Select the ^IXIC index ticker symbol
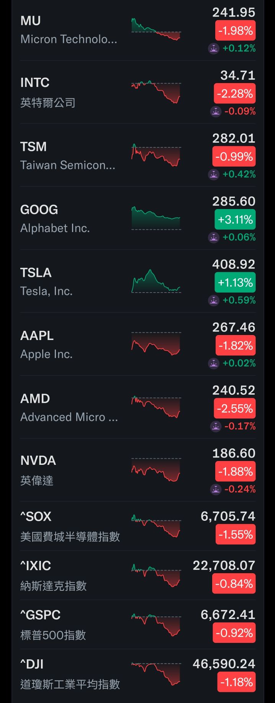The image size is (275, 703). [36, 566]
